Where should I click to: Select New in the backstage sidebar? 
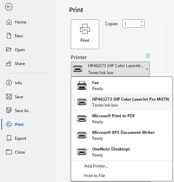pos(14,36)
